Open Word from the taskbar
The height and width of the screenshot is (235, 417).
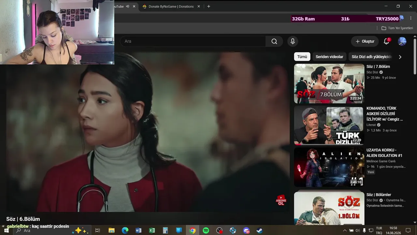pyautogui.click(x=138, y=230)
